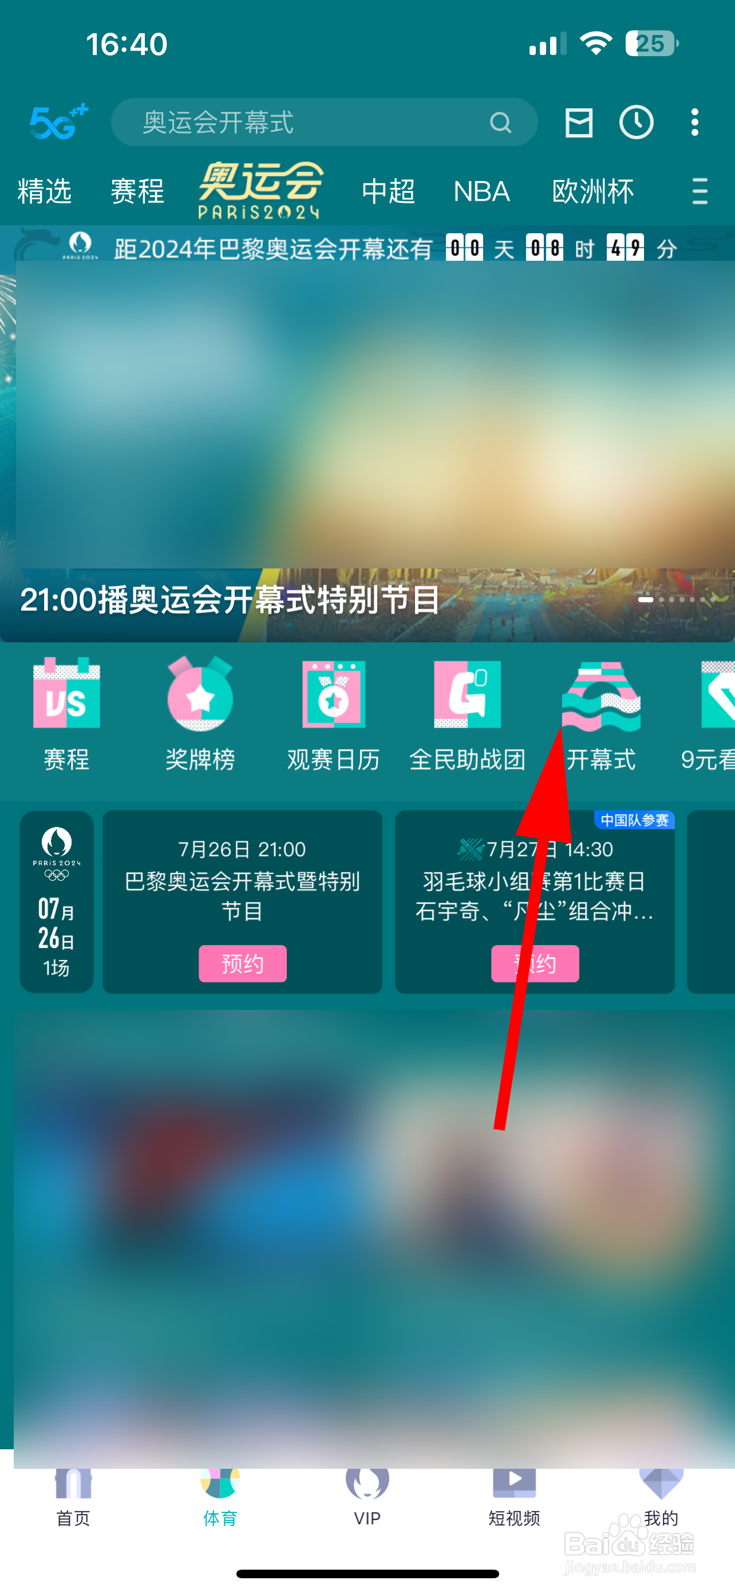
Task: Open the 观赛日历 calendar icon
Action: [334, 693]
